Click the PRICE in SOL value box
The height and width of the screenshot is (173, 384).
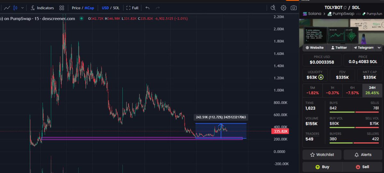click(x=363, y=60)
